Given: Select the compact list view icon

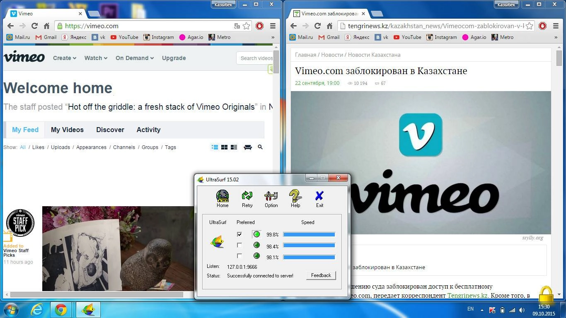Looking at the screenshot, I should pos(234,147).
